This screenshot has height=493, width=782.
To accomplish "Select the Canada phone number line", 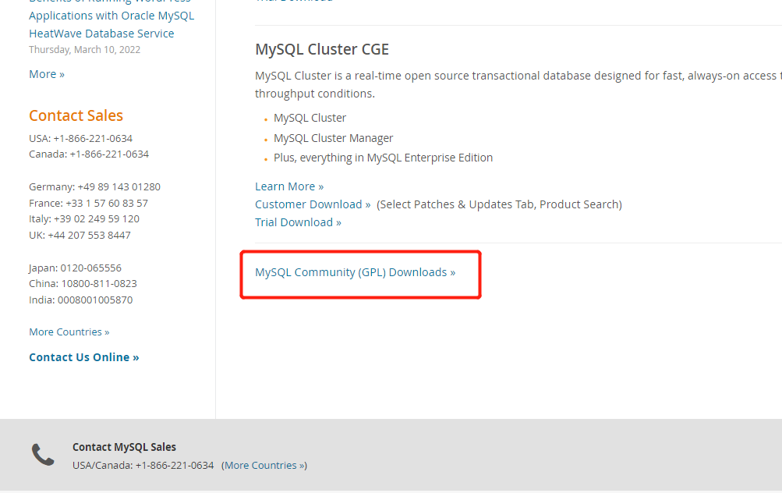I will tap(89, 154).
